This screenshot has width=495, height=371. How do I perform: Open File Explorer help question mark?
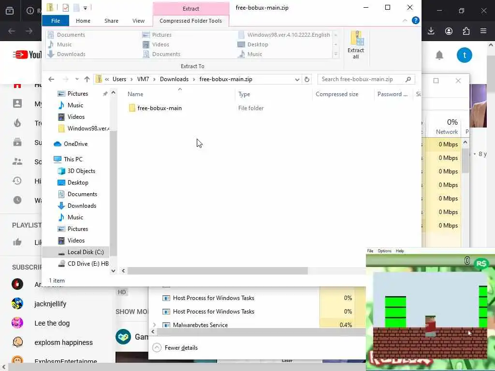[x=415, y=20]
